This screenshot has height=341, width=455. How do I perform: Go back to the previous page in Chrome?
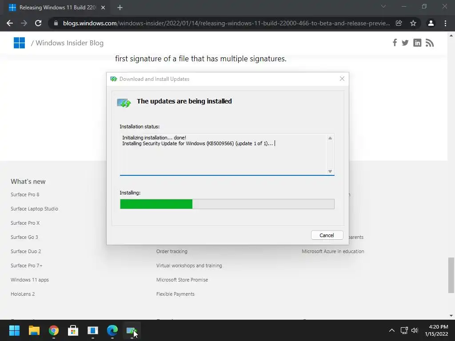click(10, 23)
